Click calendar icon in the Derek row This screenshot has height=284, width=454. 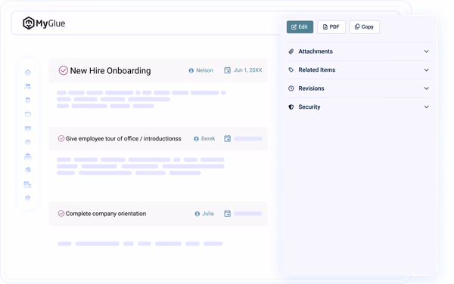tap(228, 139)
